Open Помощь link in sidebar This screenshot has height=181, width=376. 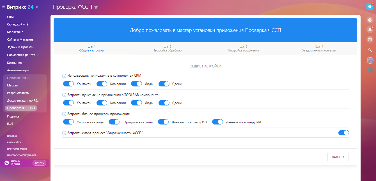(12, 136)
